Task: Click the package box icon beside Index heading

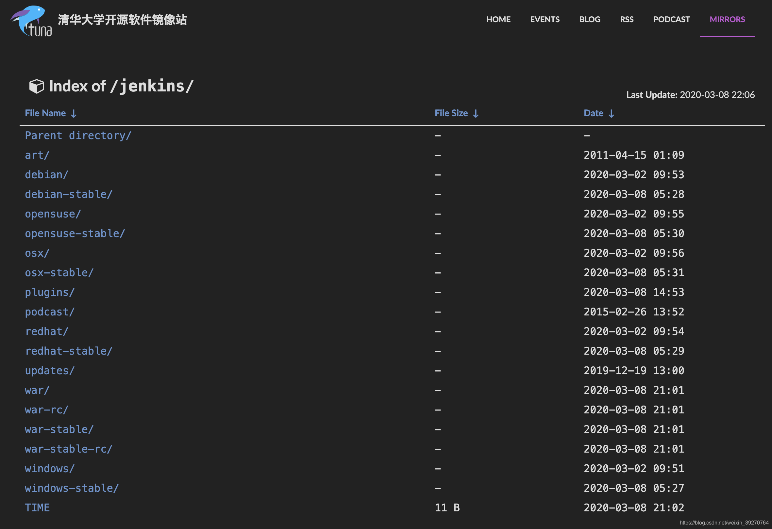Action: (x=36, y=86)
